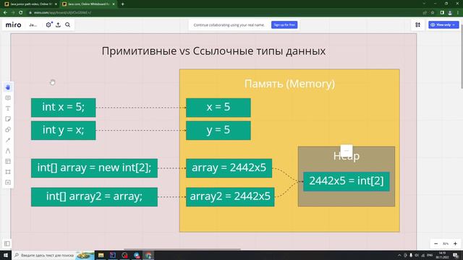This screenshot has width=463, height=260.
Task: Open the board search magnifier icon
Action: pos(67,25)
